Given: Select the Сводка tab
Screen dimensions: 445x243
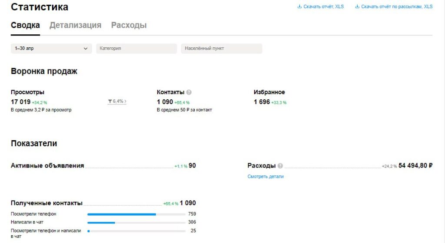Looking at the screenshot, I should pos(25,25).
